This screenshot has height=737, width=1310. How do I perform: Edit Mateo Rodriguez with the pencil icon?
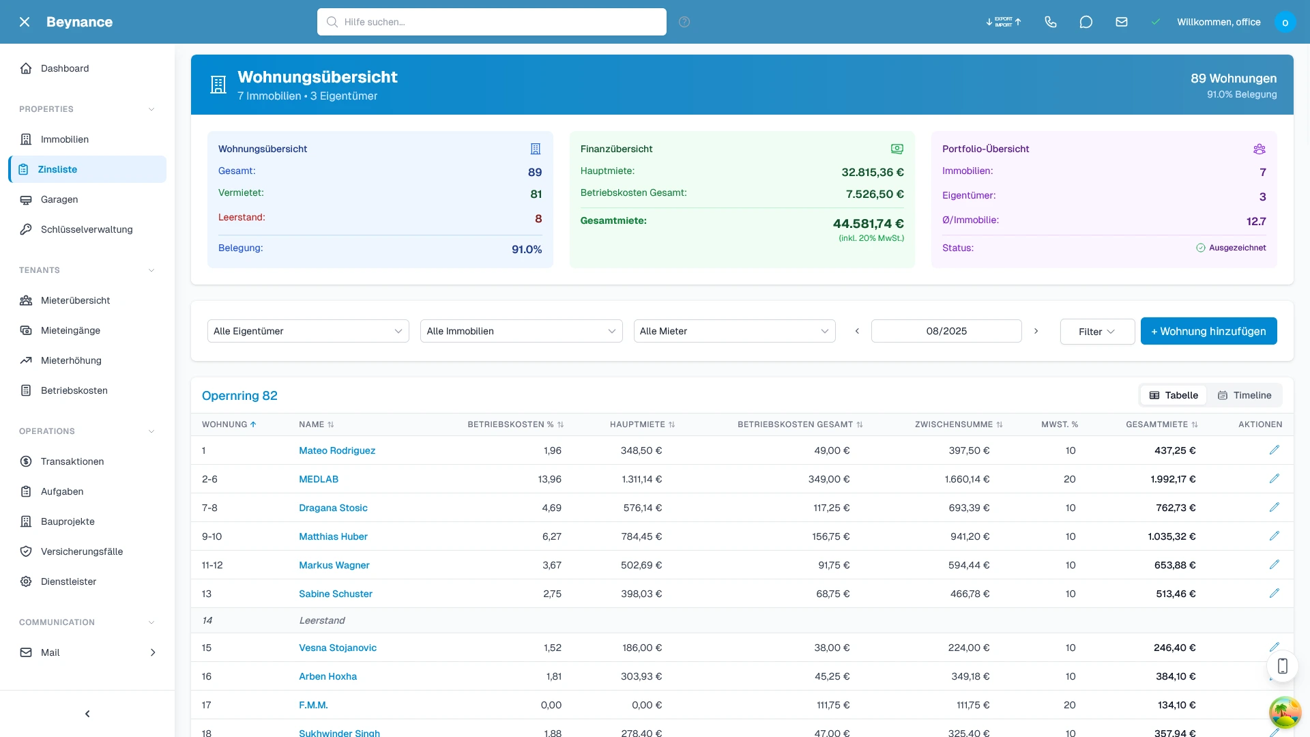coord(1275,450)
